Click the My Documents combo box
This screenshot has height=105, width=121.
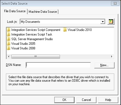coord(62,22)
